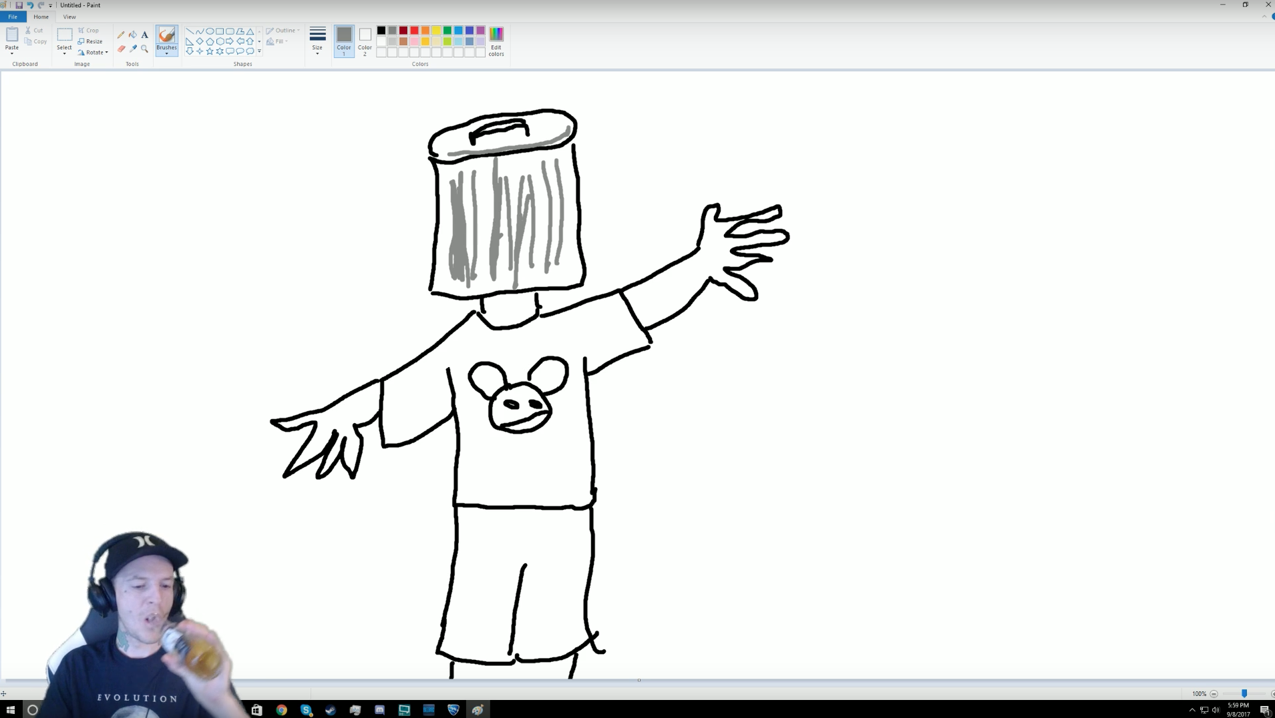
Task: Choose the Rectangle shape
Action: click(x=220, y=31)
